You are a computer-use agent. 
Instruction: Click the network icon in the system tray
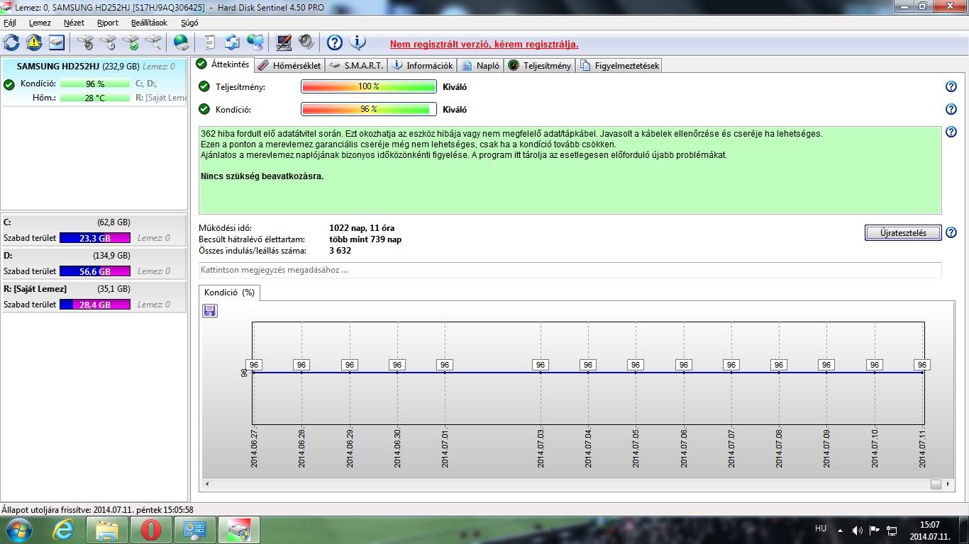892,531
